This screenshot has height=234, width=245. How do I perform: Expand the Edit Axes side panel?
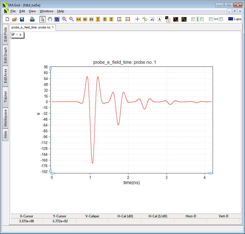(x=5, y=76)
